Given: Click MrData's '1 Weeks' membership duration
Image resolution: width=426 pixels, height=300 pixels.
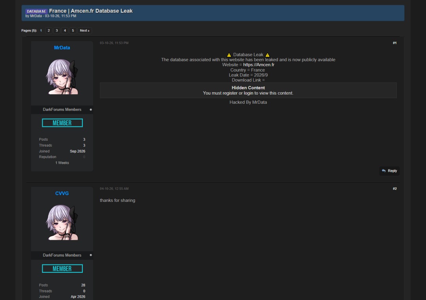Looking at the screenshot, I should (62, 163).
